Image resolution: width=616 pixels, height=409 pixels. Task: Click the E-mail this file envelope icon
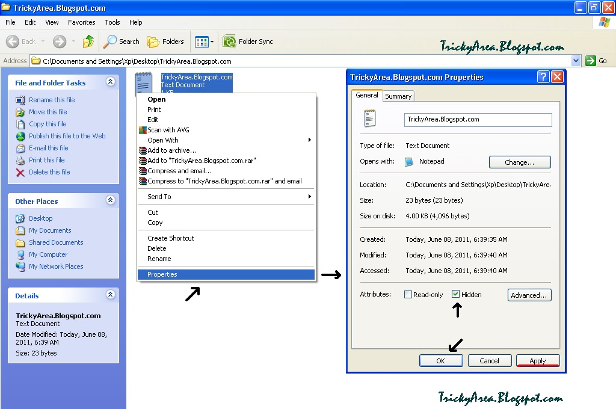[20, 149]
